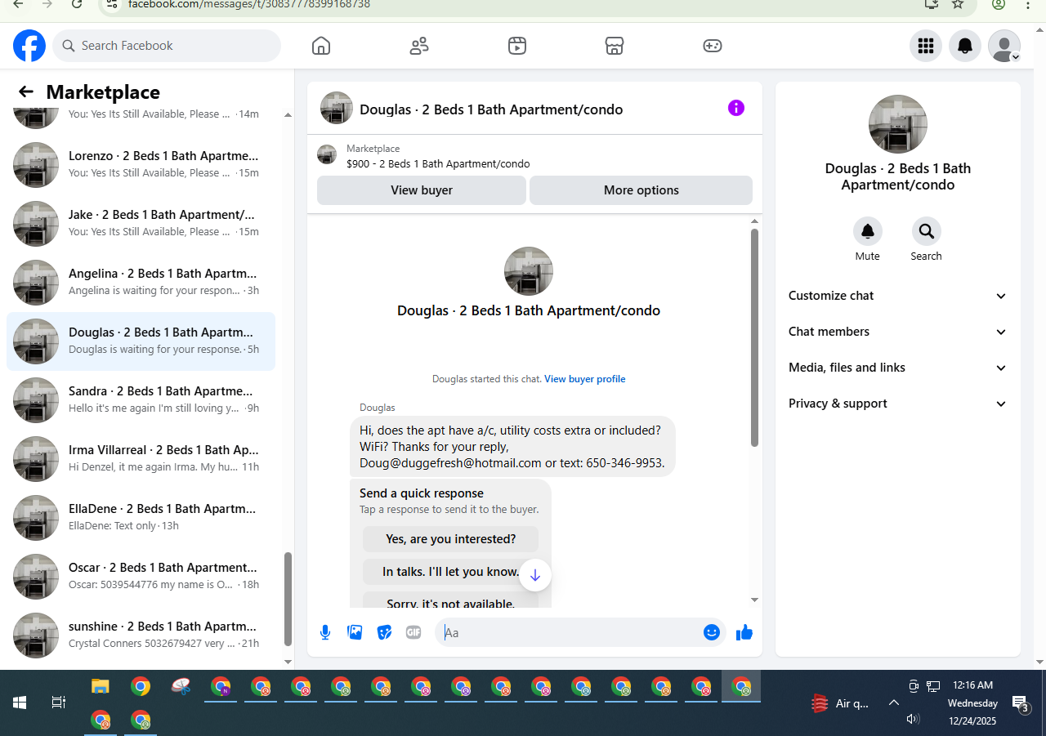
Task: Select the Douglas conversation in the list
Action: 141,341
